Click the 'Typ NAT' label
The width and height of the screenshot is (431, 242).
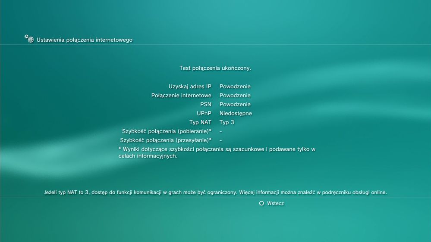pos(200,122)
